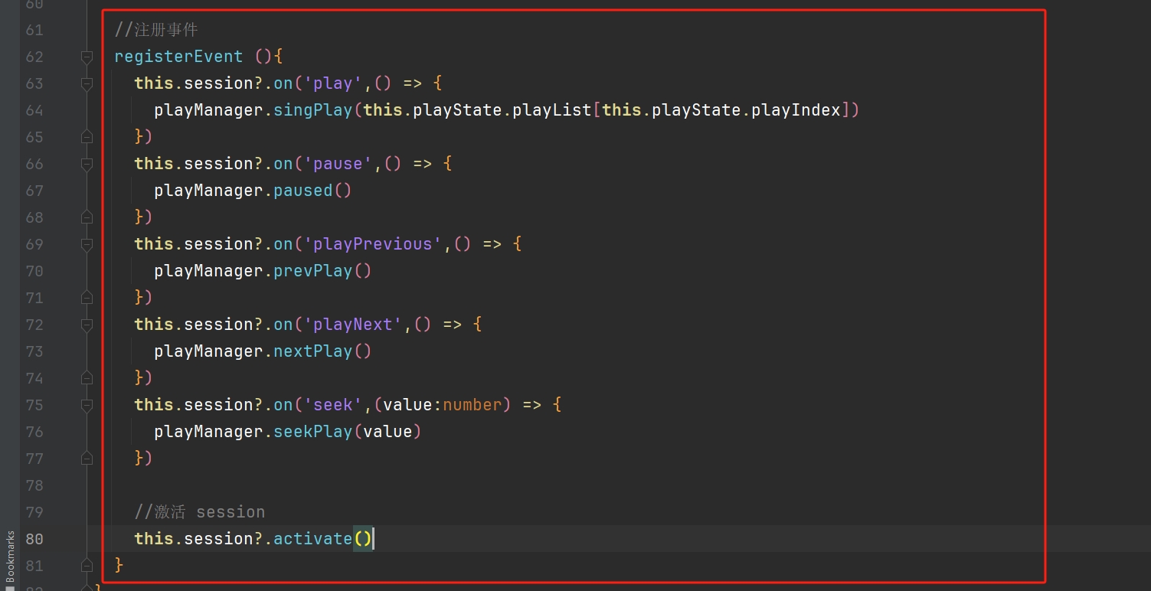Fold the 'playNext' callback block on line 72
The width and height of the screenshot is (1151, 591).
click(x=87, y=325)
